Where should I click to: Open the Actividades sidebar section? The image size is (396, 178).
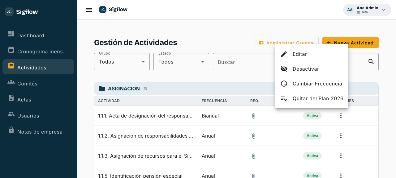[38, 67]
